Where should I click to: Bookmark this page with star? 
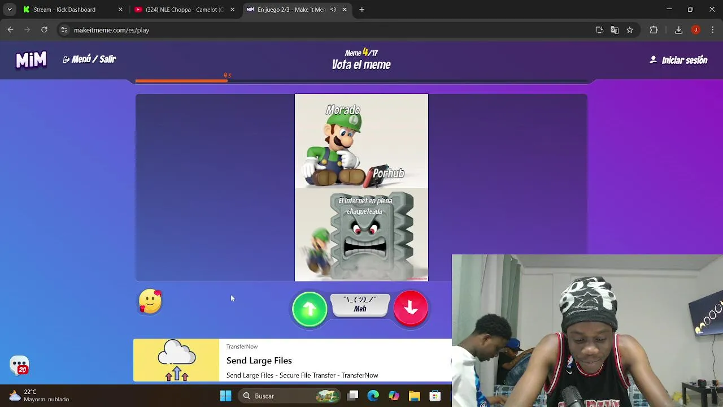(x=630, y=30)
